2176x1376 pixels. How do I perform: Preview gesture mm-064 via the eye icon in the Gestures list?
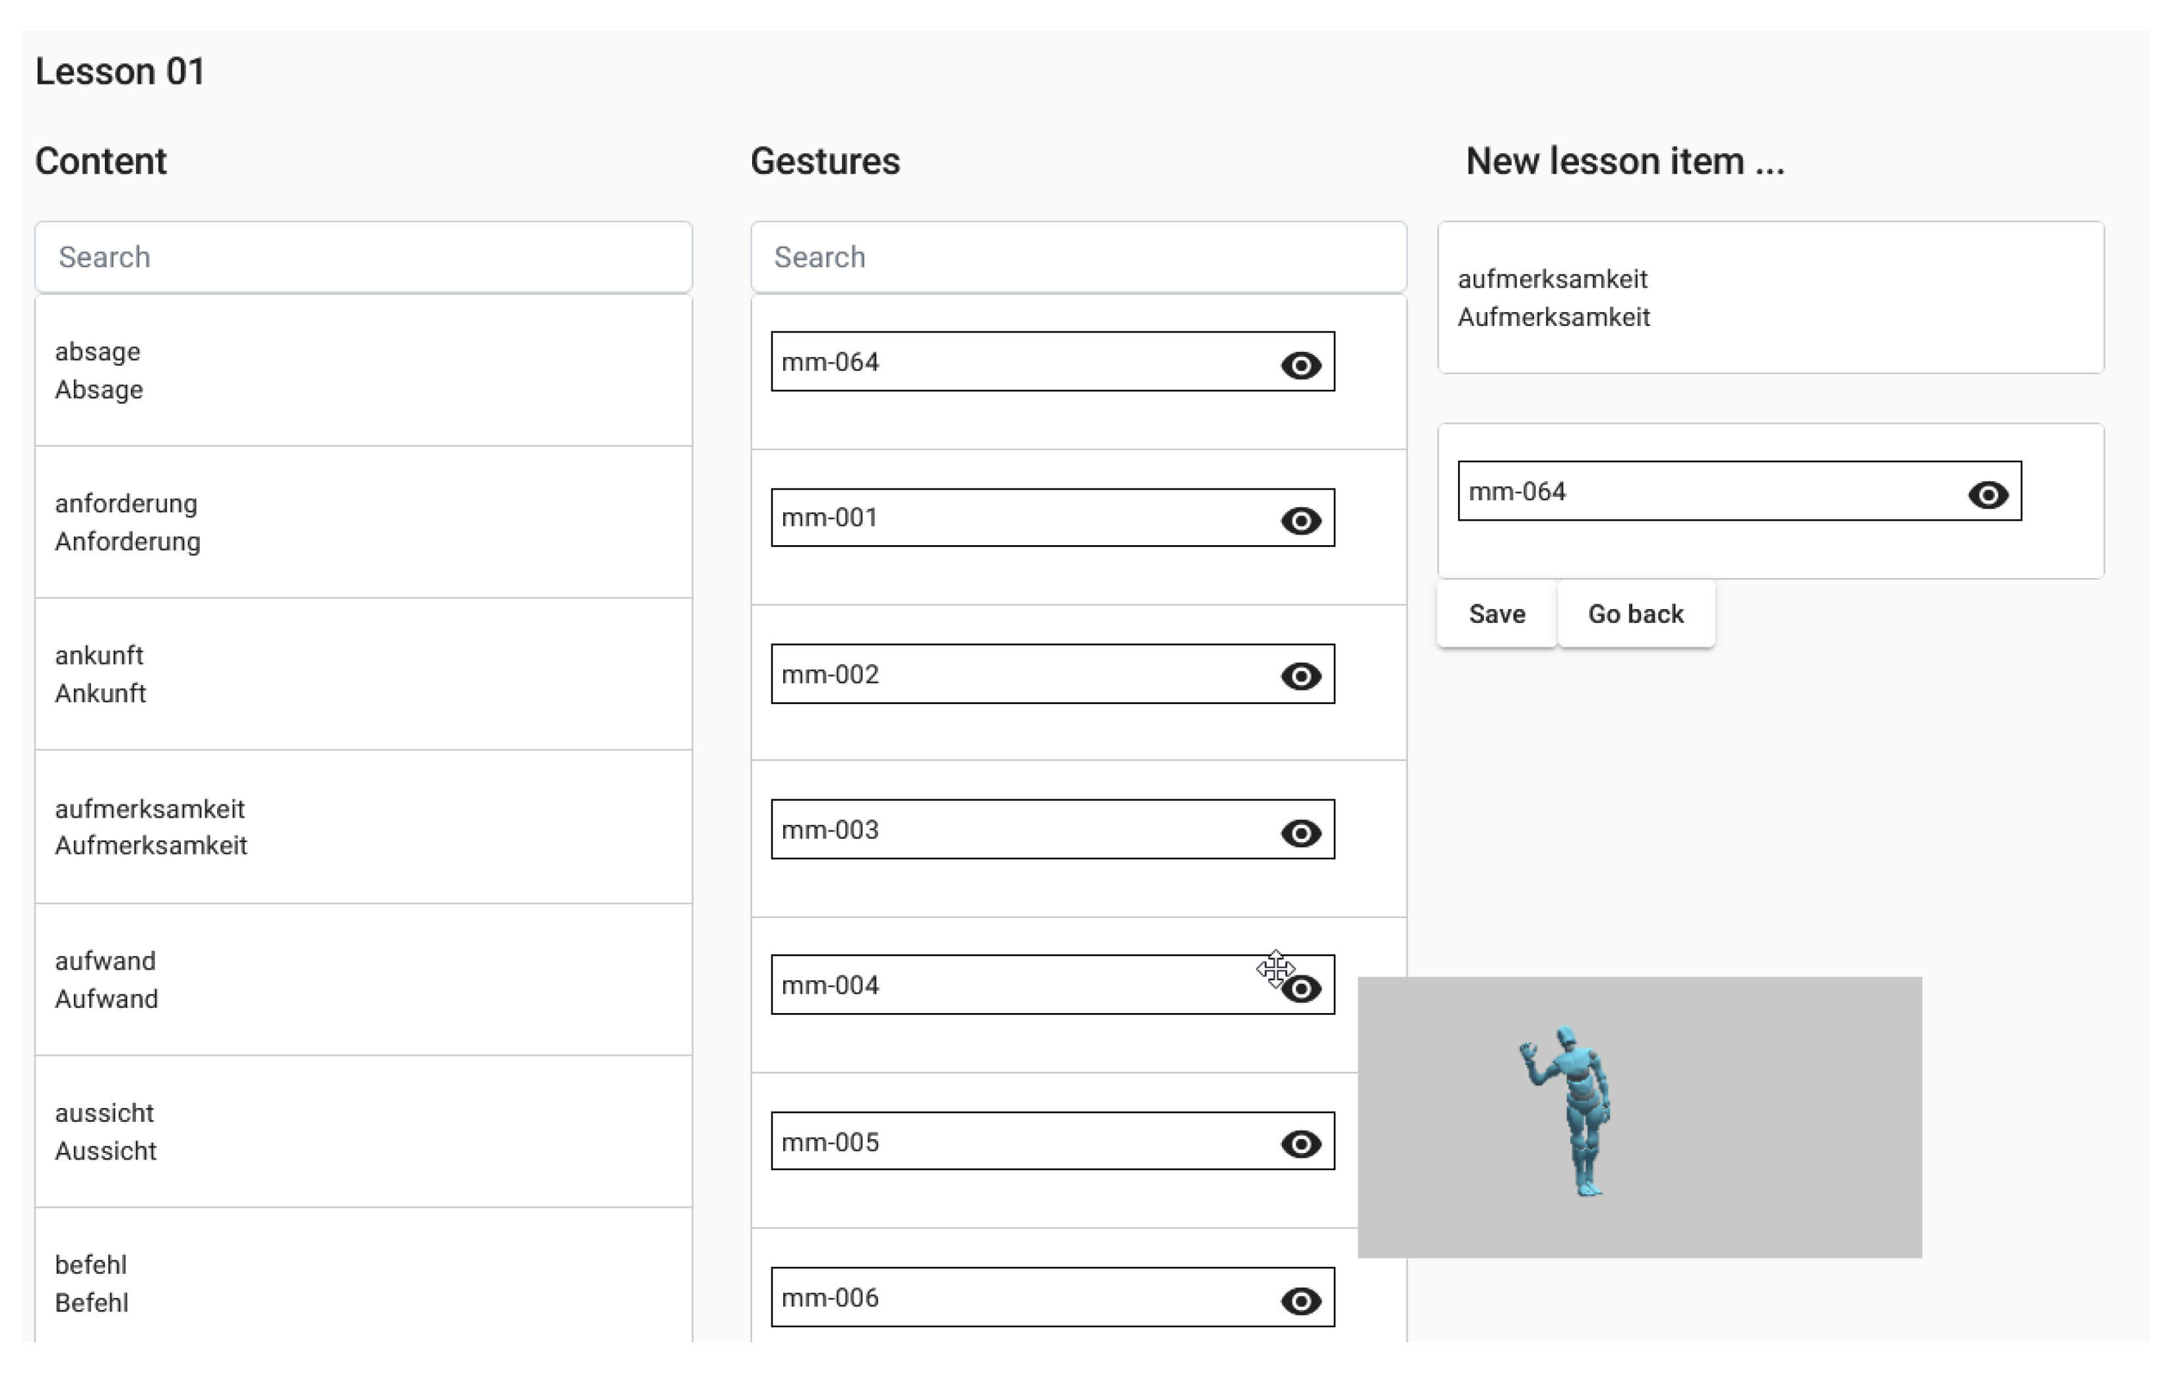pyautogui.click(x=1300, y=365)
